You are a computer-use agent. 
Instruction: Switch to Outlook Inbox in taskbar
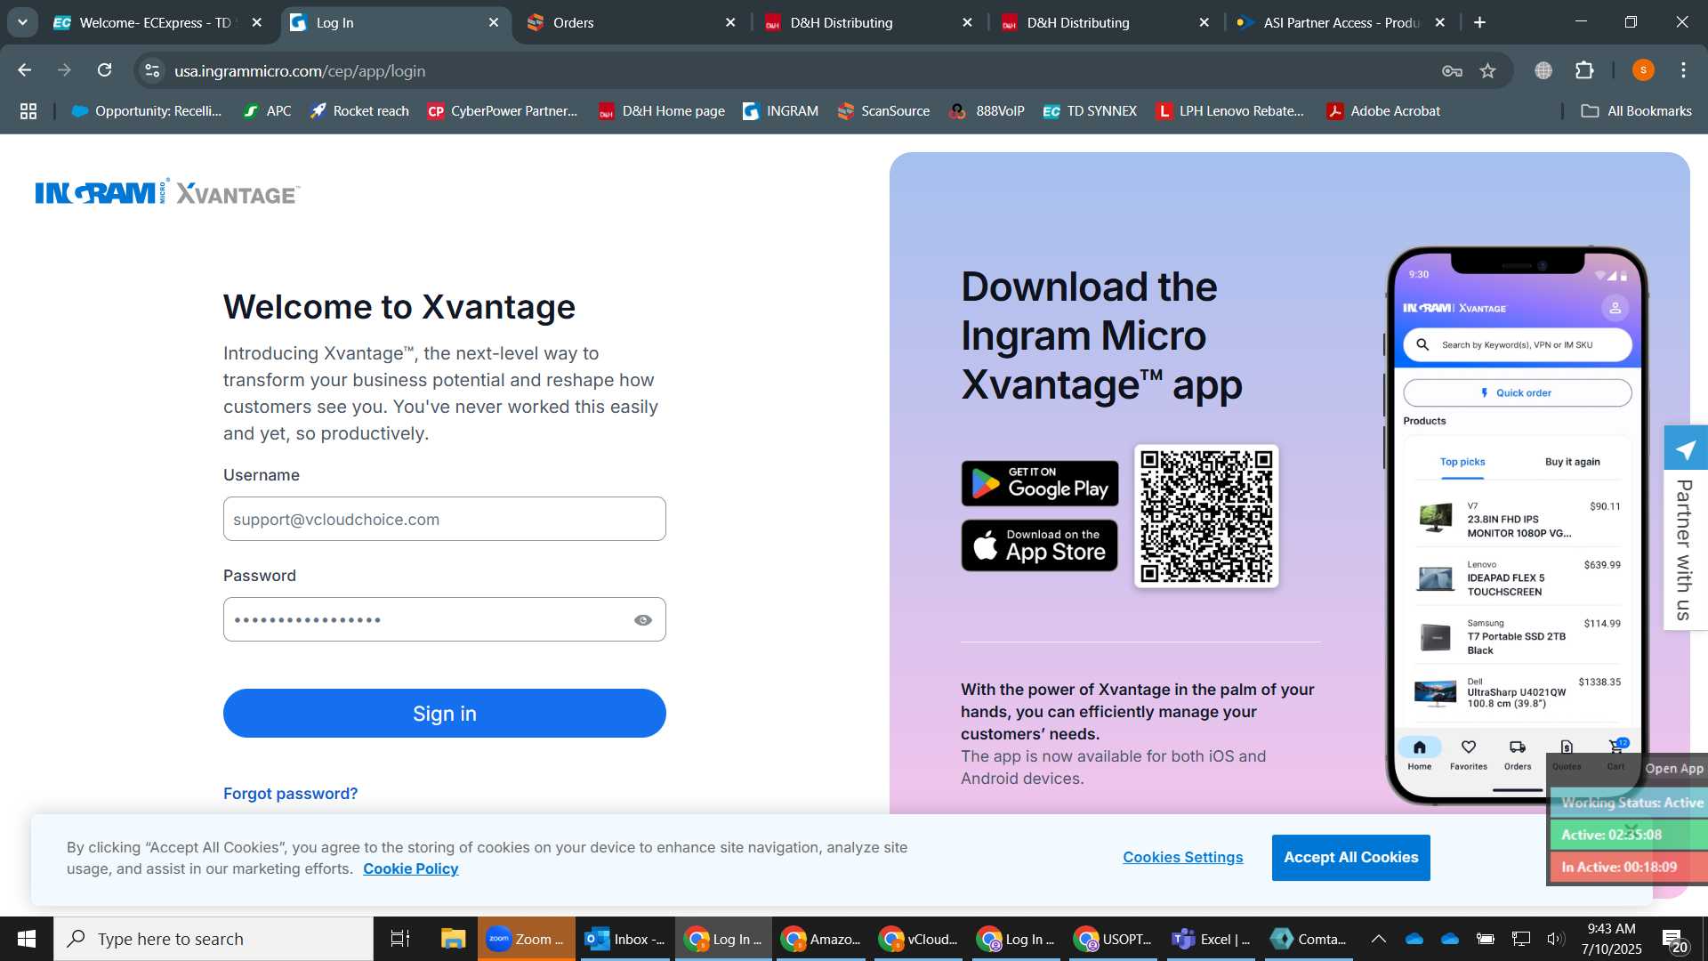coord(624,939)
